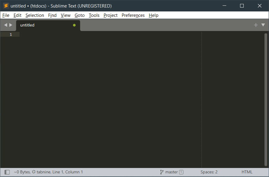The image size is (269, 177).
Task: Click the vertical scrollbar of the editor
Action: coord(266,99)
